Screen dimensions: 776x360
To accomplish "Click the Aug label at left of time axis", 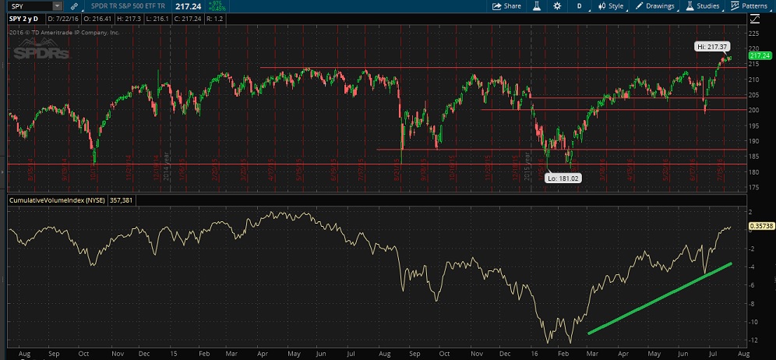I will pos(23,355).
